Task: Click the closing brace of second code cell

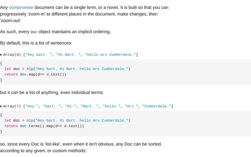Action: [1, 131]
